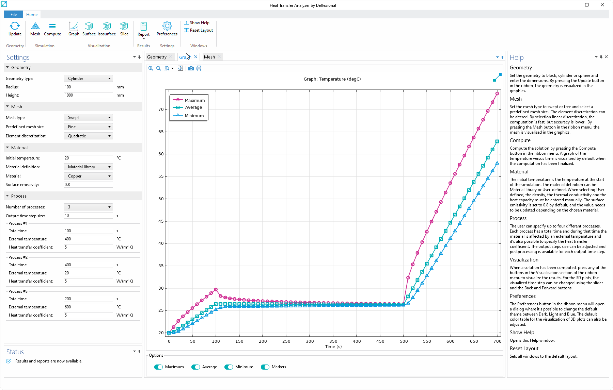This screenshot has height=390, width=613.
Task: Close the Help panel
Action: tap(606, 57)
